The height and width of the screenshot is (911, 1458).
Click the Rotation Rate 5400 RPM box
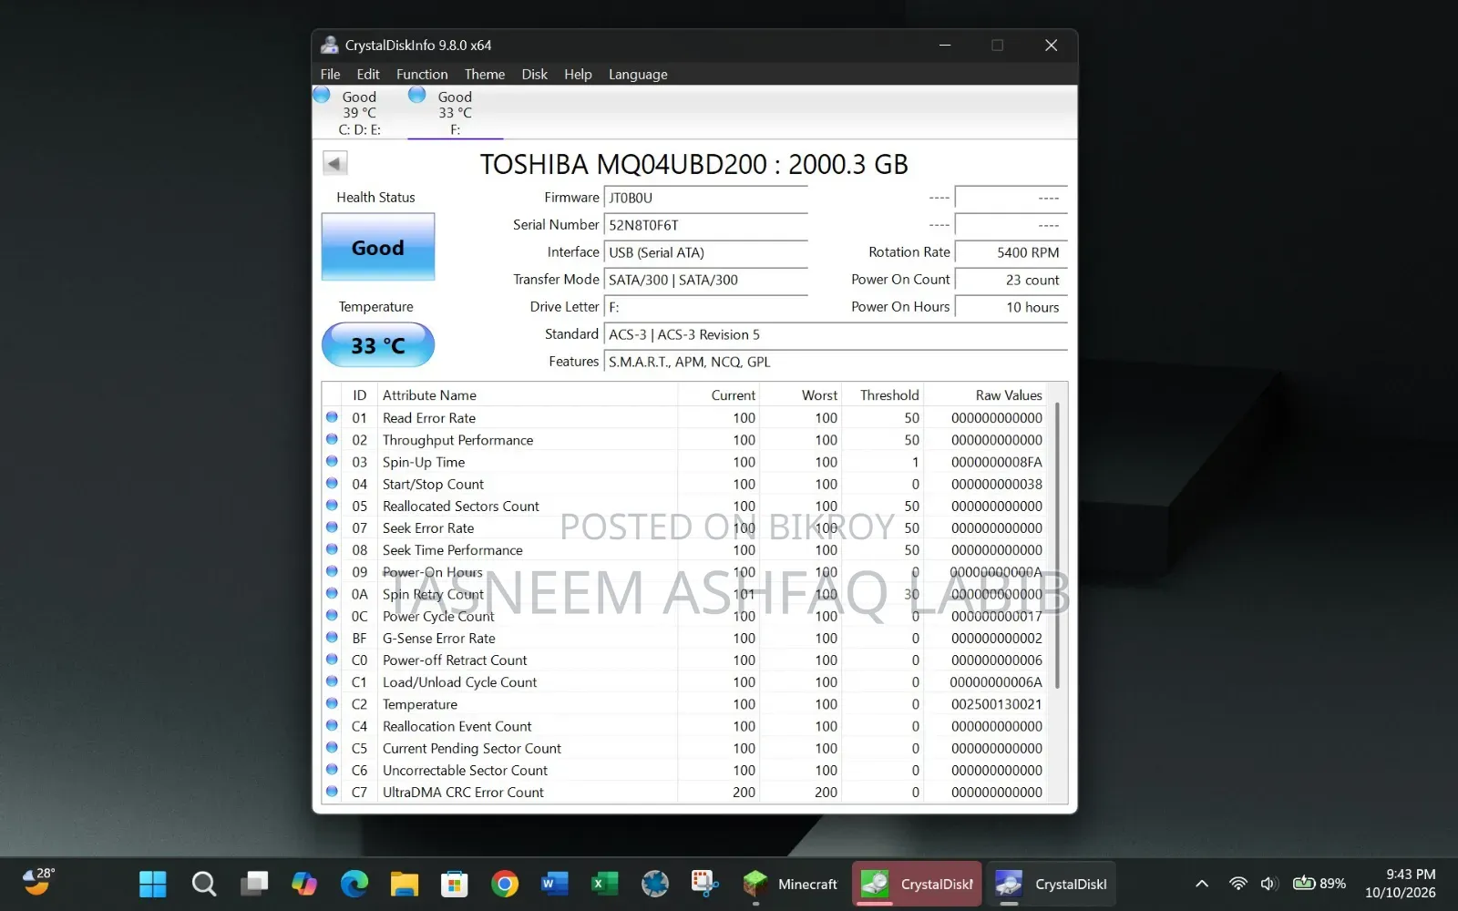pos(1011,252)
